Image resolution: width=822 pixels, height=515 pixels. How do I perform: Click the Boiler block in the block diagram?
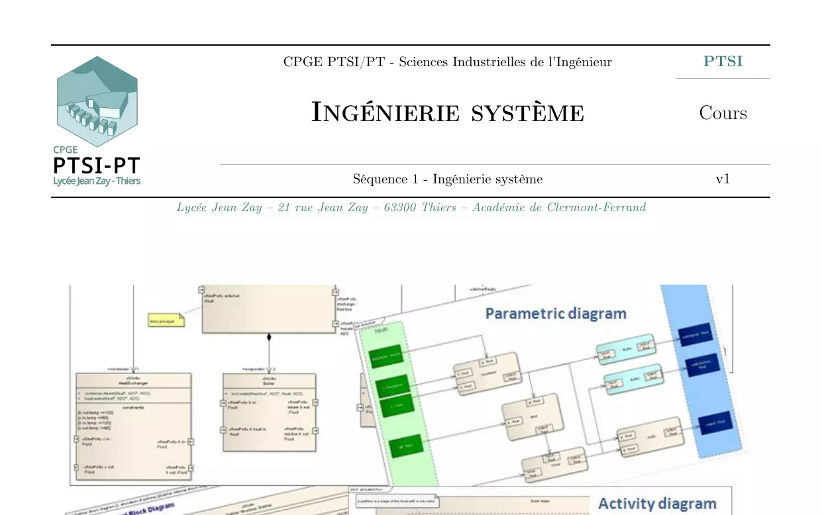[270, 382]
